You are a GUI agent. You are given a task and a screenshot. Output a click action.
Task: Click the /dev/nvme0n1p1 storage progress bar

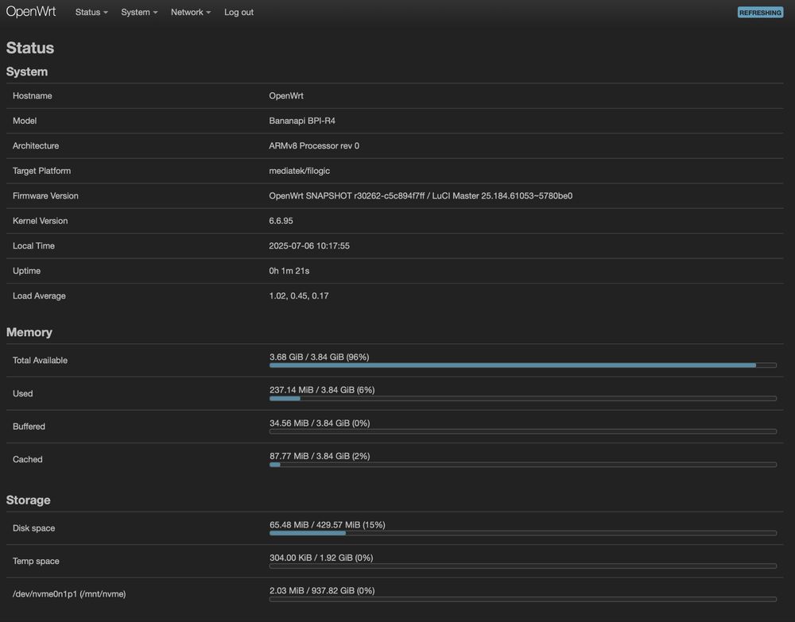click(x=523, y=599)
